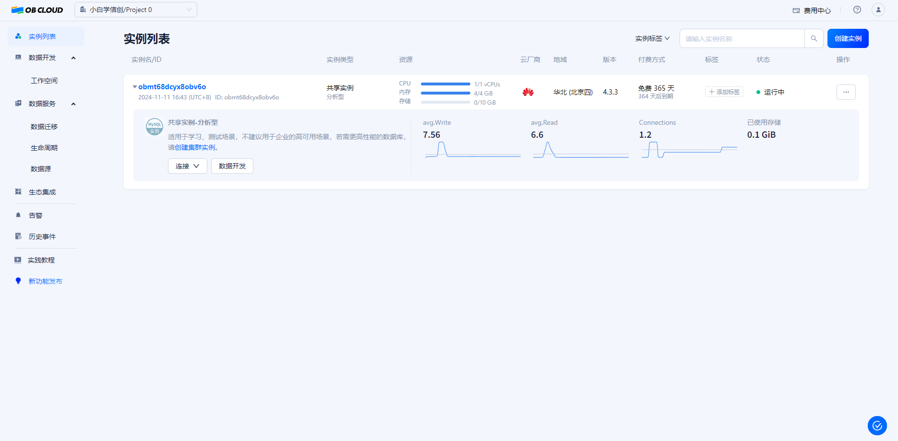
Task: Open 生态集成 in sidebar
Action: click(x=42, y=192)
